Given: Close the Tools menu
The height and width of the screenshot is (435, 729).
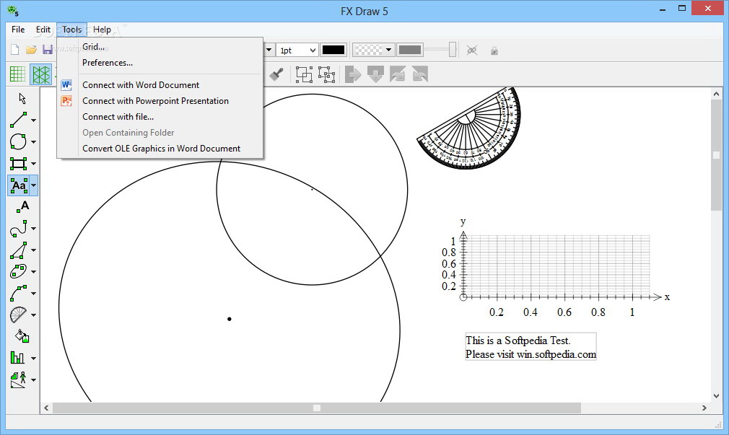Looking at the screenshot, I should point(72,30).
